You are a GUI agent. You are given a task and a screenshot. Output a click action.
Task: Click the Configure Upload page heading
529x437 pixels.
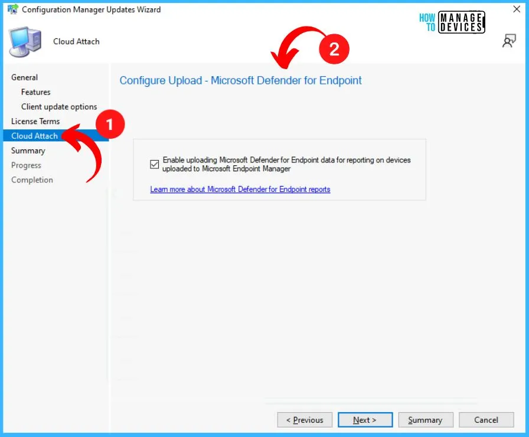240,81
